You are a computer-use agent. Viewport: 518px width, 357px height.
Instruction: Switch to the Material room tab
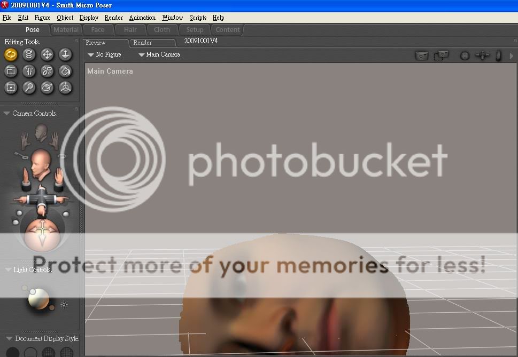[x=66, y=30]
